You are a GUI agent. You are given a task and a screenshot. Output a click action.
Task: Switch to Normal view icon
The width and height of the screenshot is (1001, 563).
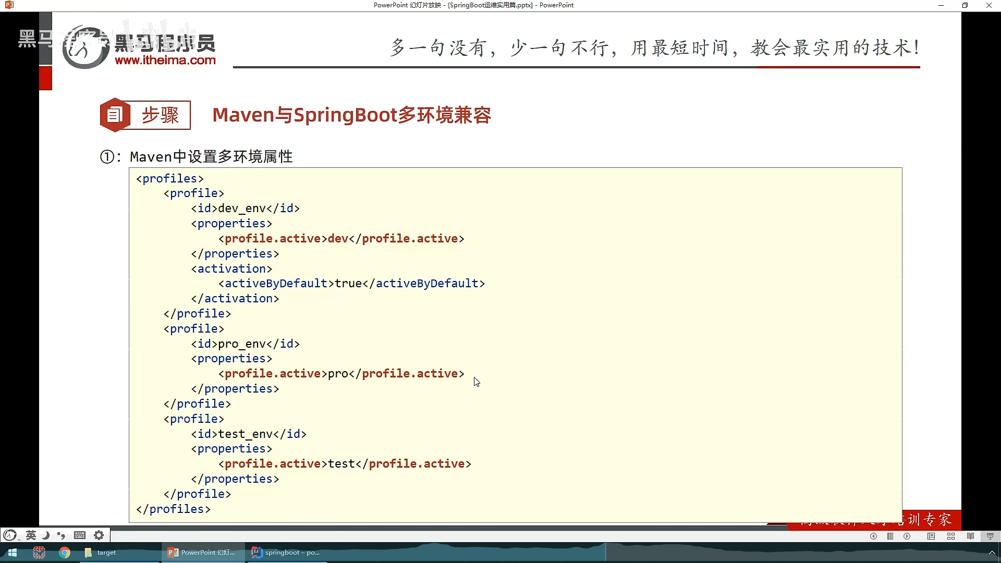[931, 536]
